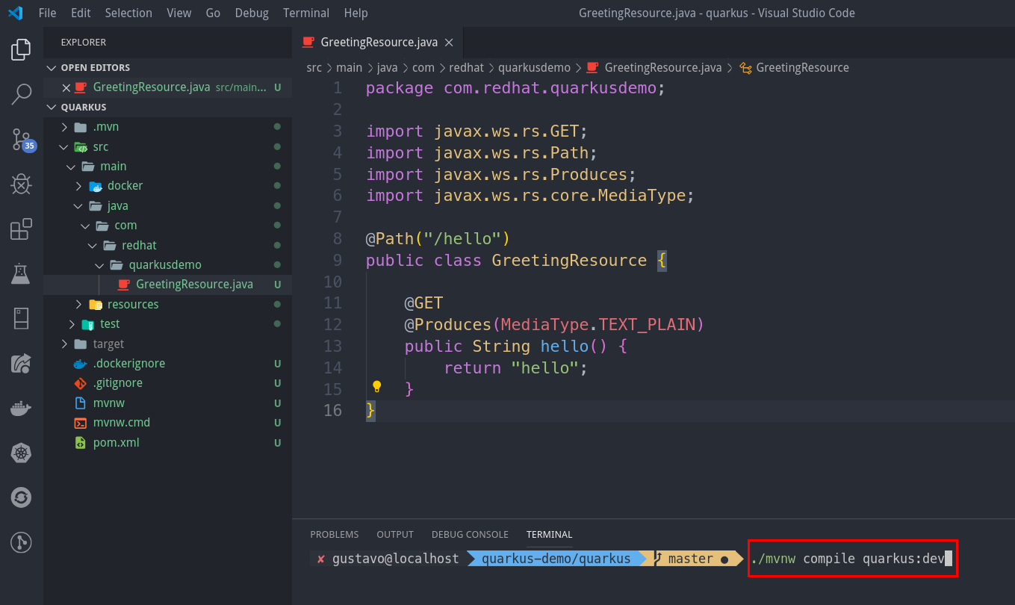Click the Java icon in breadcrumb before GreetingResource.java

pos(593,67)
